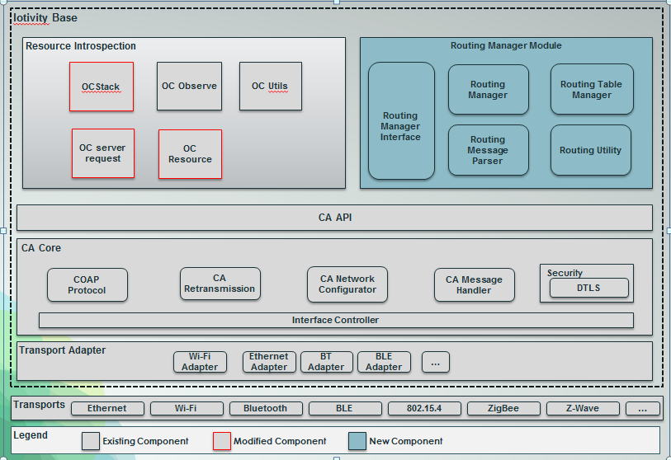Select the Routing Table Manager box

tap(591, 89)
